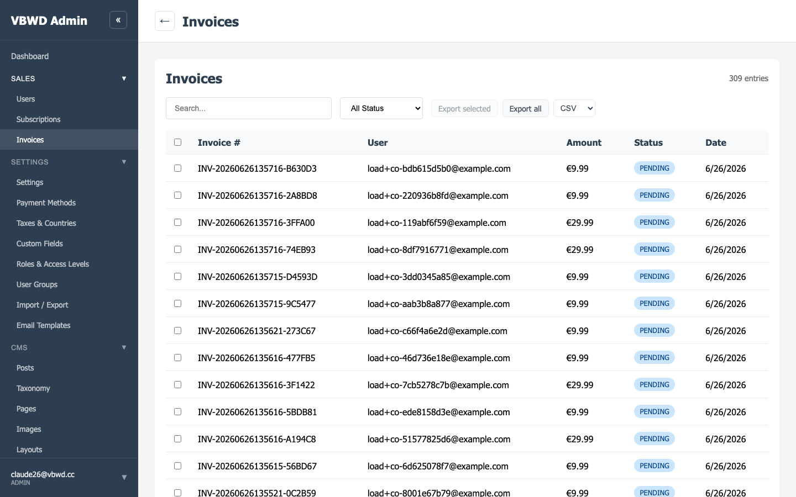Check the box for invoice INV-20260626135716-3FFA00
The height and width of the screenshot is (497, 796).
(177, 222)
